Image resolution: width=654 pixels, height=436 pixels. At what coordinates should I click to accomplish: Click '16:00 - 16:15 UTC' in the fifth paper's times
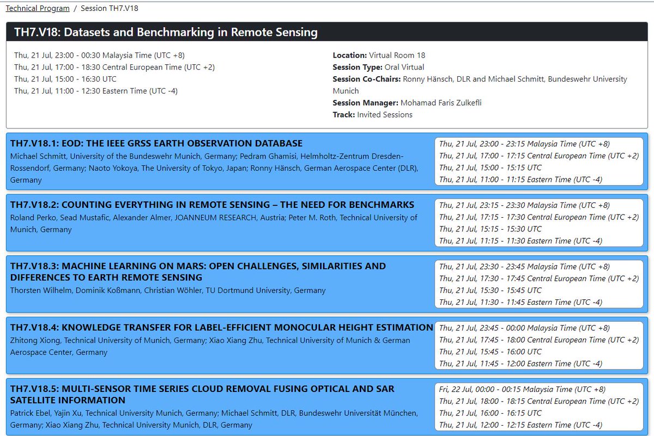click(x=491, y=414)
